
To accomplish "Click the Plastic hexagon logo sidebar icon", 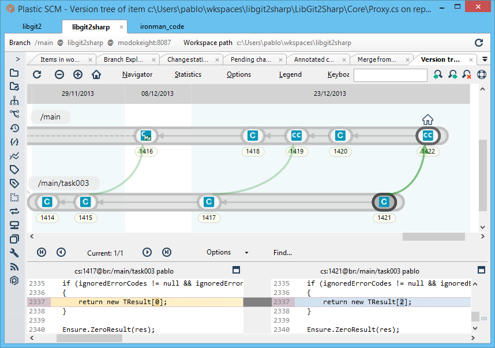I will coord(14,280).
